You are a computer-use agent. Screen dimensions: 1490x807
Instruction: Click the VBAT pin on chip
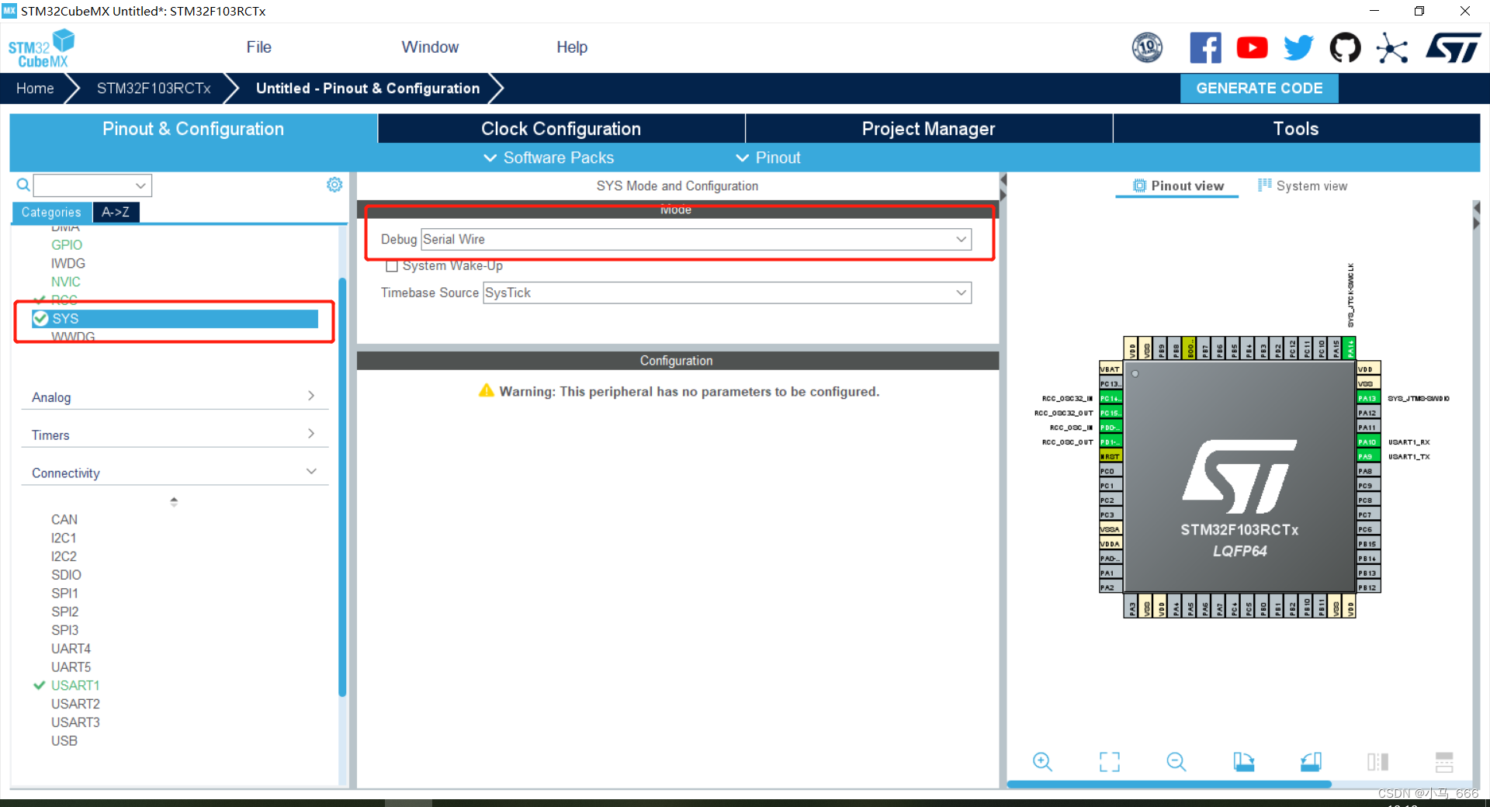pyautogui.click(x=1111, y=369)
